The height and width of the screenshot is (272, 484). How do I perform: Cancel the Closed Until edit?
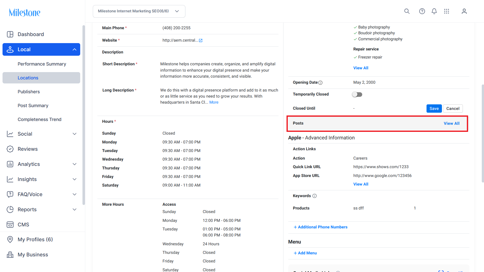click(x=453, y=108)
